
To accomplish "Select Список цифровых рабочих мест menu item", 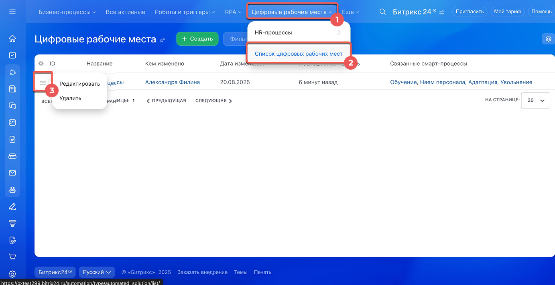I will click(x=299, y=54).
